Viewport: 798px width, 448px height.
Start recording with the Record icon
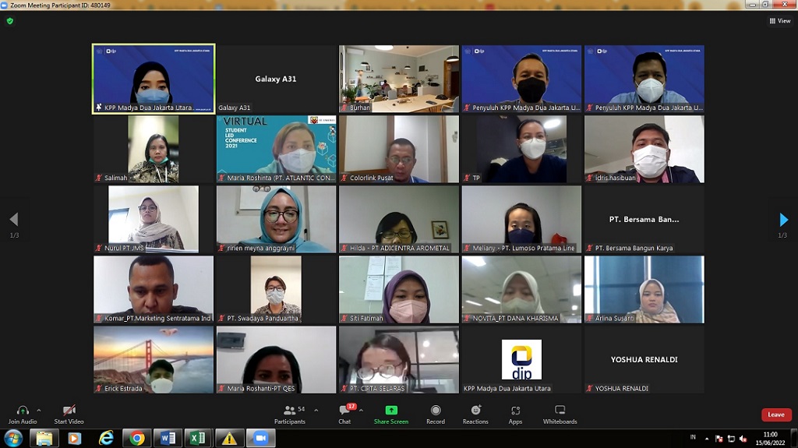click(436, 411)
